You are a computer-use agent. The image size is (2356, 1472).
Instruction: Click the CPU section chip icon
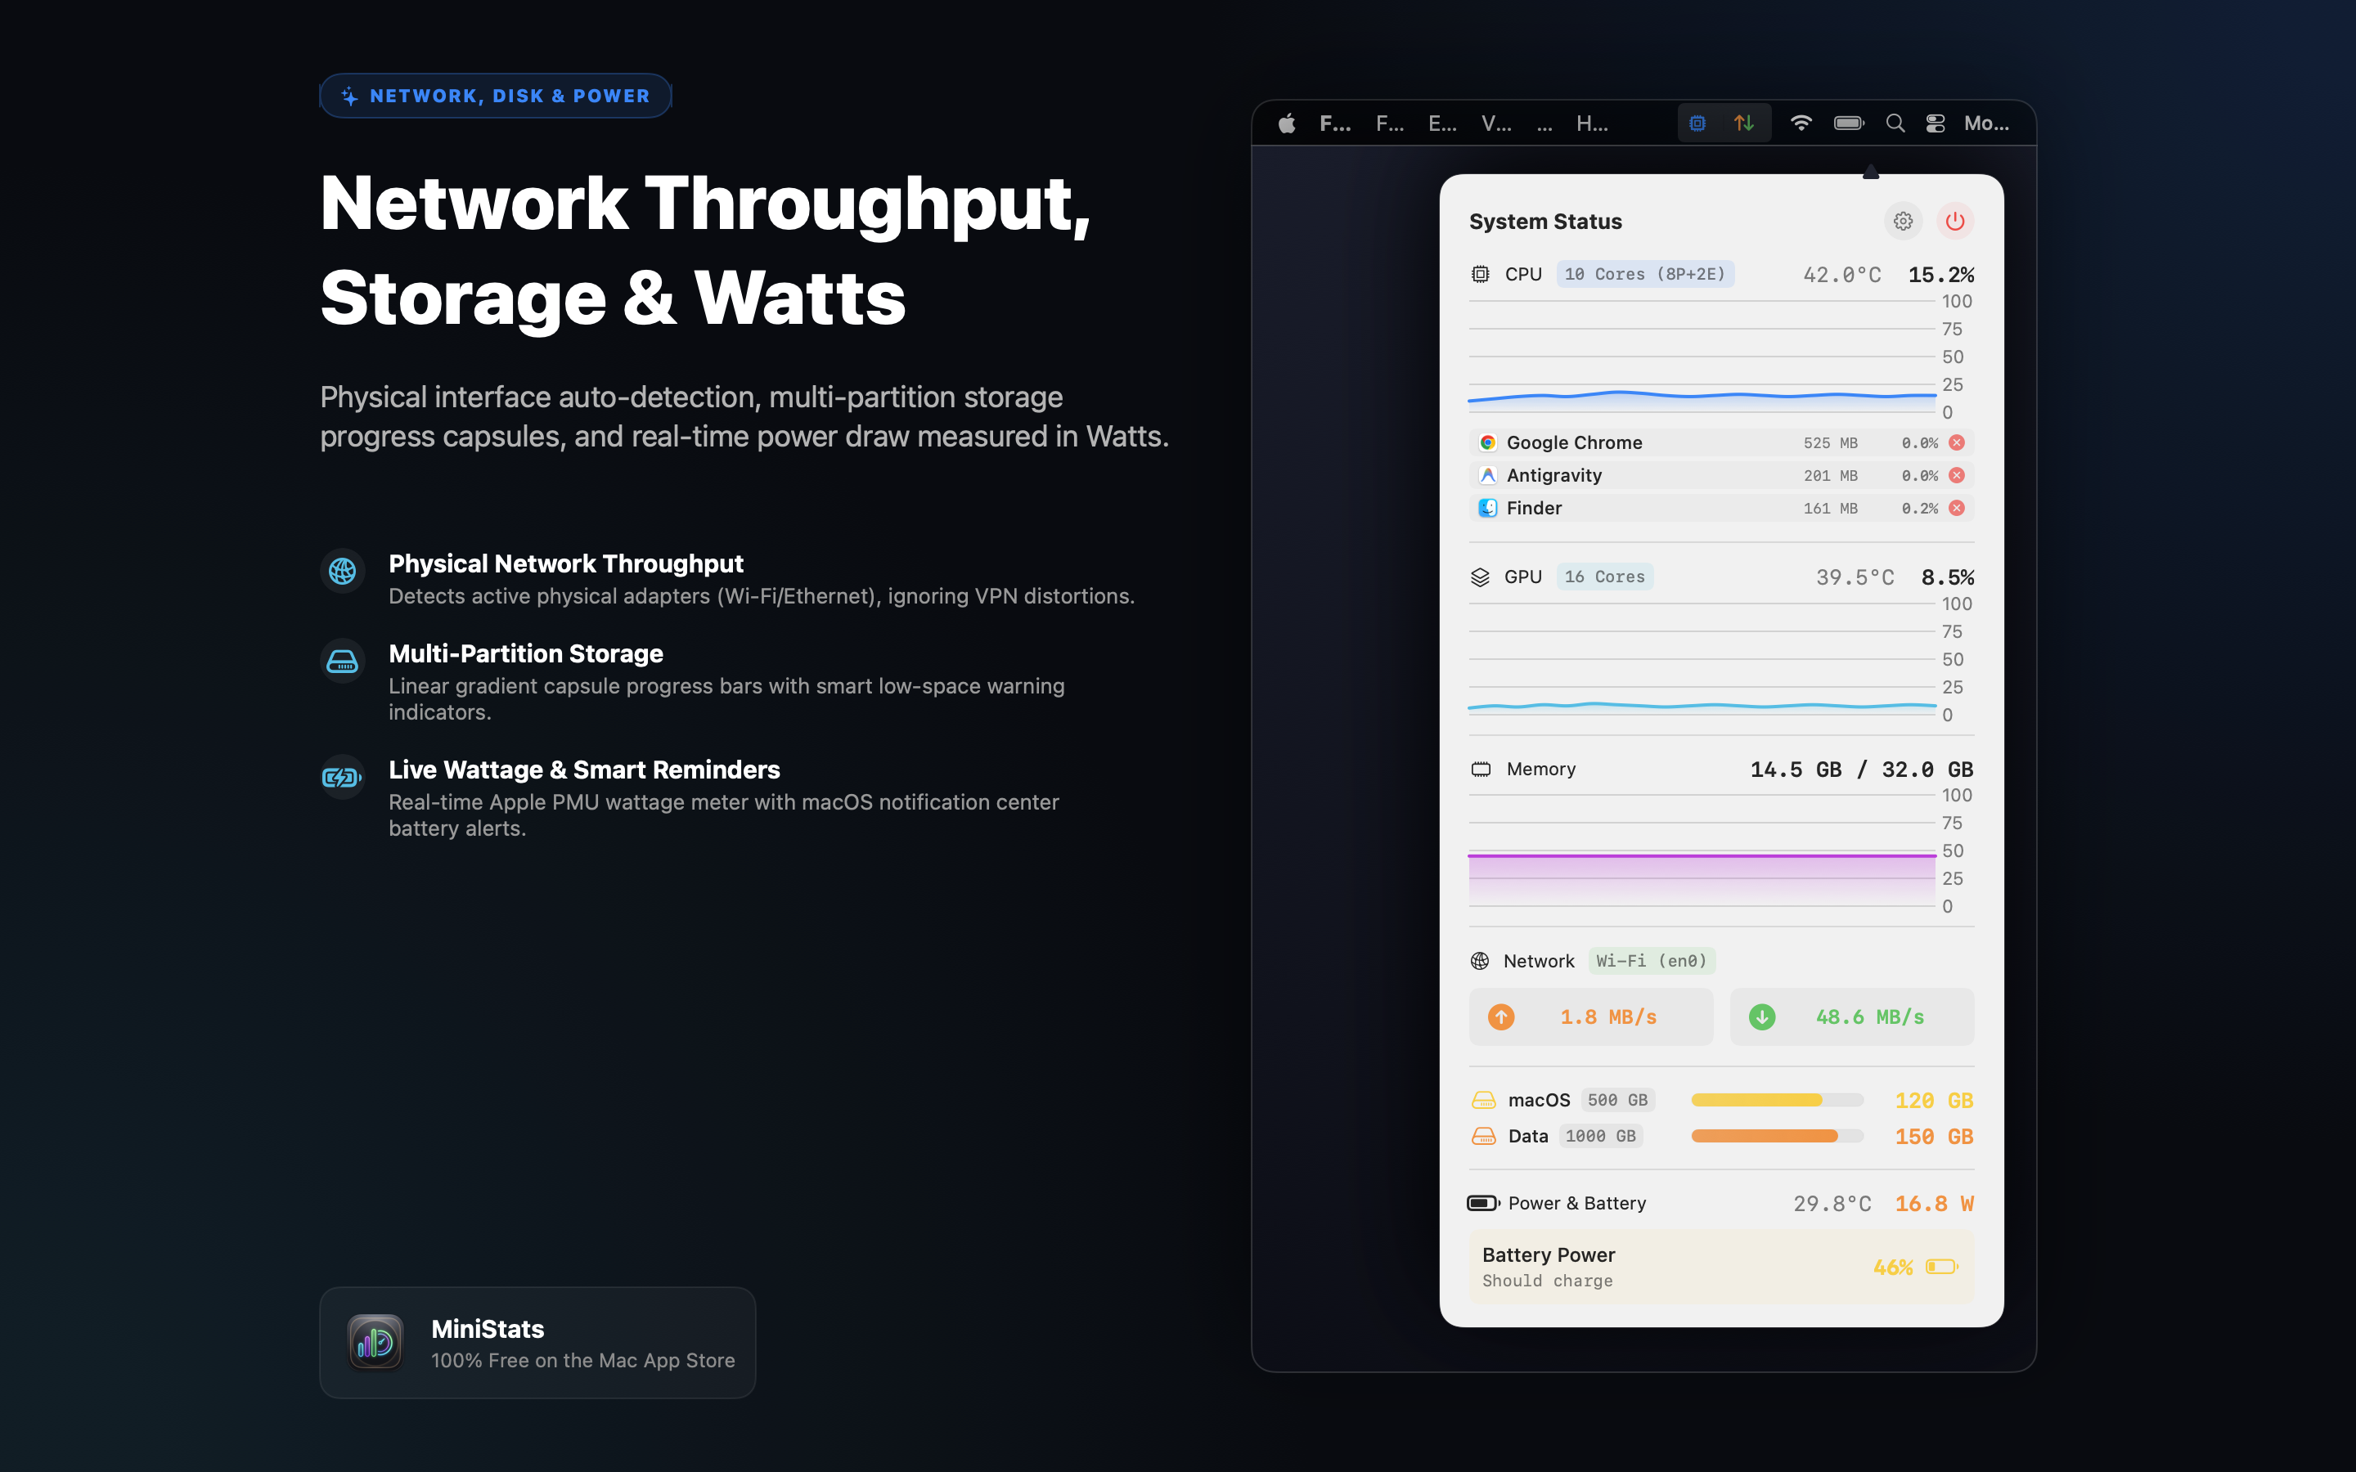click(1480, 275)
